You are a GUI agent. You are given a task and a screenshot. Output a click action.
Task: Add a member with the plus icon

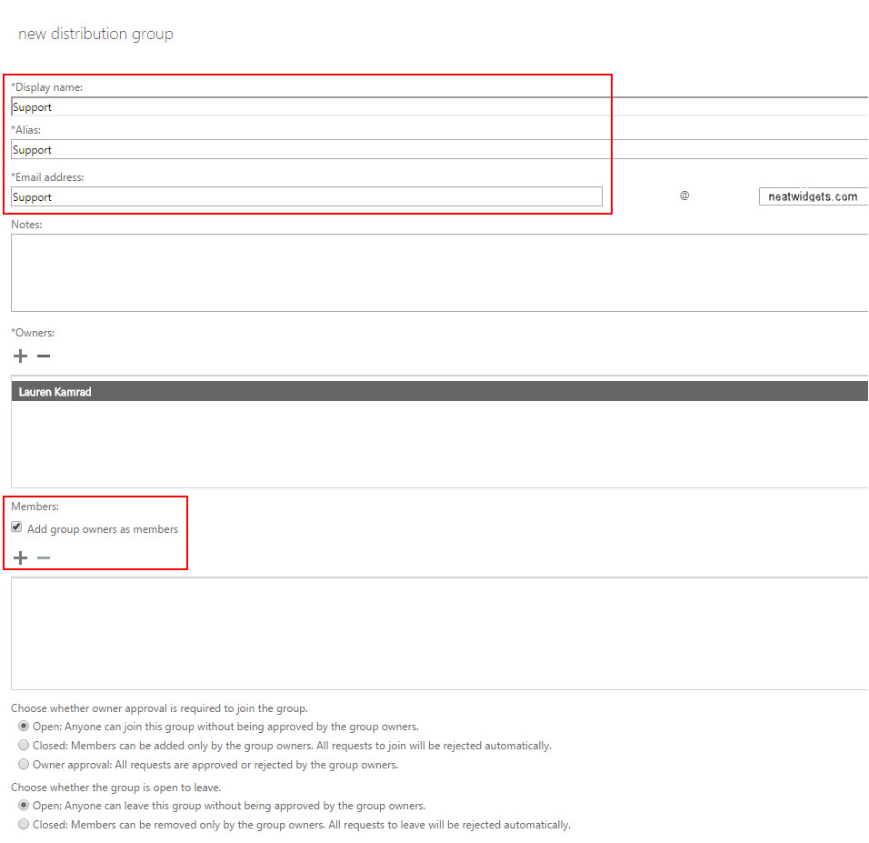coord(21,557)
